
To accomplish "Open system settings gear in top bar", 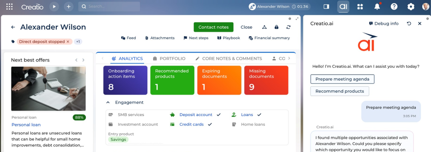I will pos(411,7).
